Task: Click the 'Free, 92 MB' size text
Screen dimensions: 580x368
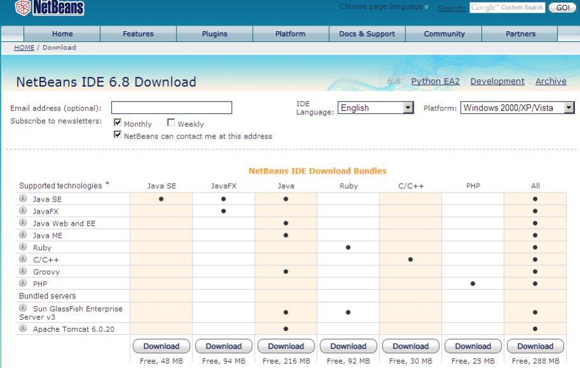Action: coord(348,361)
